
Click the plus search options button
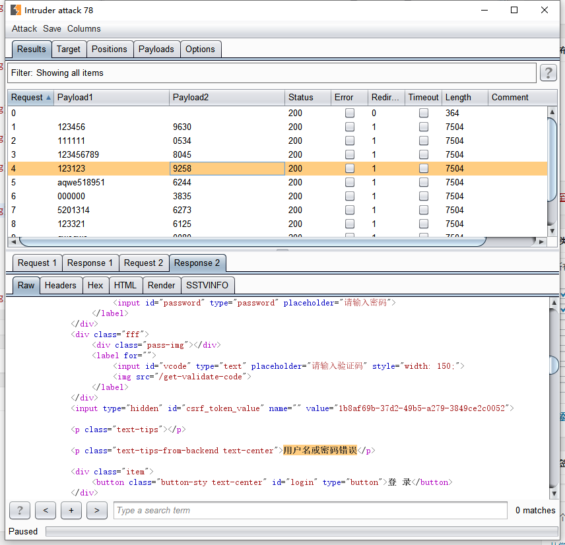[71, 510]
